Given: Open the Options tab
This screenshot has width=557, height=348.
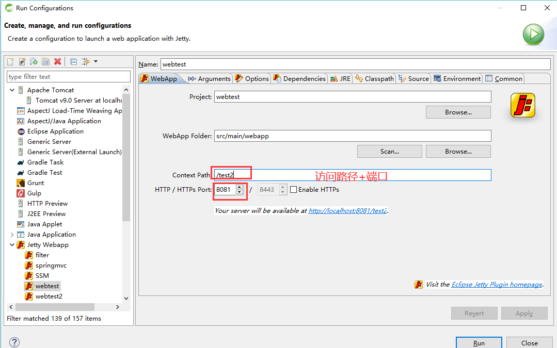Looking at the screenshot, I should point(252,79).
